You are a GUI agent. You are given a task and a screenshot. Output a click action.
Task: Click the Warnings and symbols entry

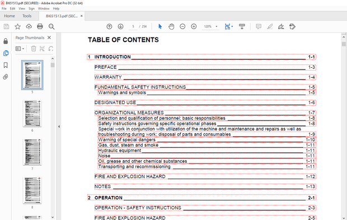pos(207,92)
